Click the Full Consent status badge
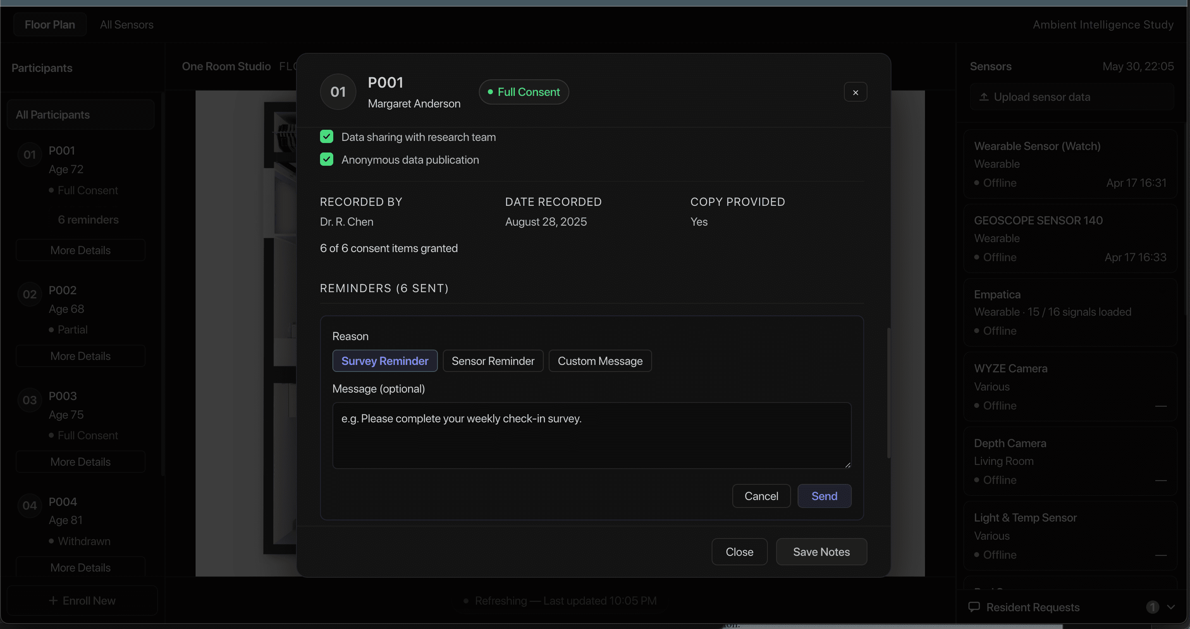This screenshot has width=1190, height=629. click(x=523, y=92)
